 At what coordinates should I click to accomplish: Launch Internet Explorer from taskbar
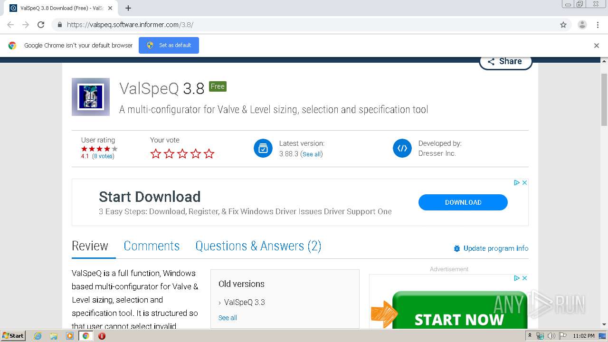click(38, 336)
